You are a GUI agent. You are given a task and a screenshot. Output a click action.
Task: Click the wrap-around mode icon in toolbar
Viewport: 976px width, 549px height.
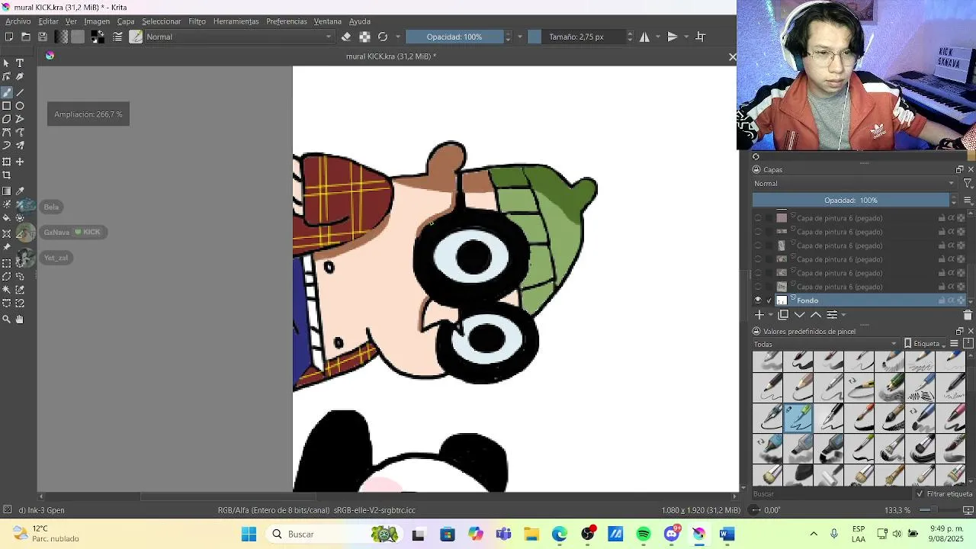pyautogui.click(x=701, y=37)
